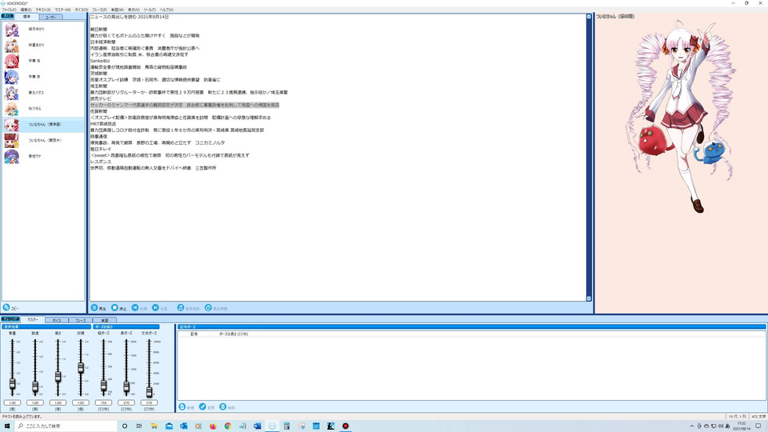This screenshot has height=432, width=768.
Task: Click the 文末ポーズ slider handle
Action: [x=149, y=392]
